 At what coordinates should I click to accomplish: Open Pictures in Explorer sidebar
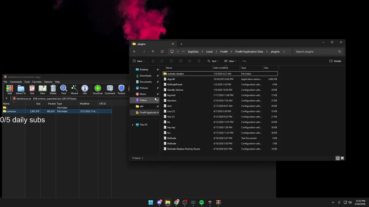(144, 88)
